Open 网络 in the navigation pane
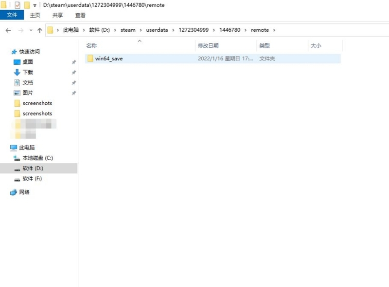This screenshot has width=389, height=287. tap(24, 192)
